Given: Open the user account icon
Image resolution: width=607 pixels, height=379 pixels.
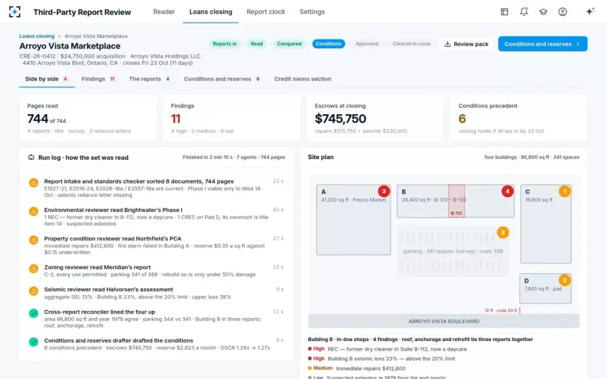Looking at the screenshot, I should pos(562,12).
